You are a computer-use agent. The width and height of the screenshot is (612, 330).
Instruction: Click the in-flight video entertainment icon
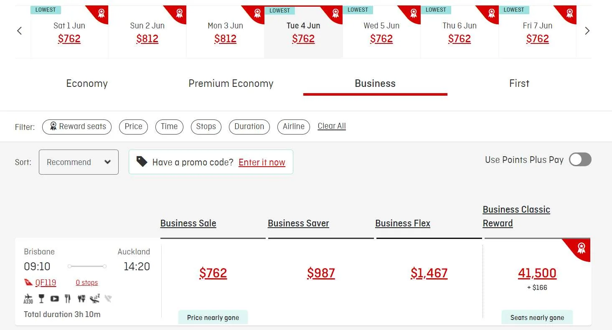[55, 299]
